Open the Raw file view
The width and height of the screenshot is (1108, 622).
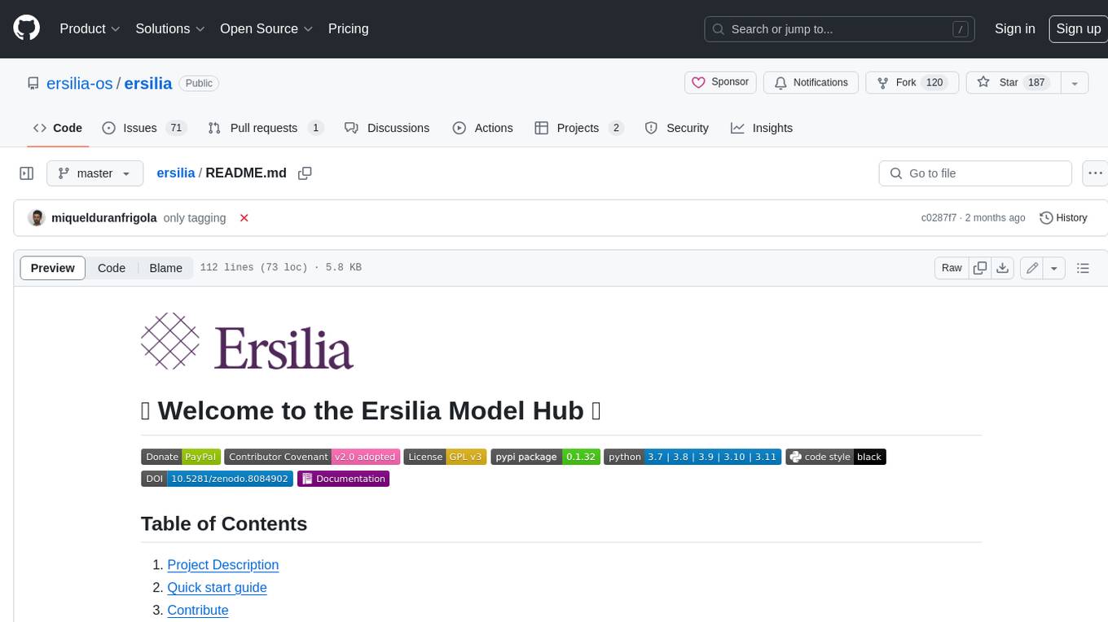952,268
